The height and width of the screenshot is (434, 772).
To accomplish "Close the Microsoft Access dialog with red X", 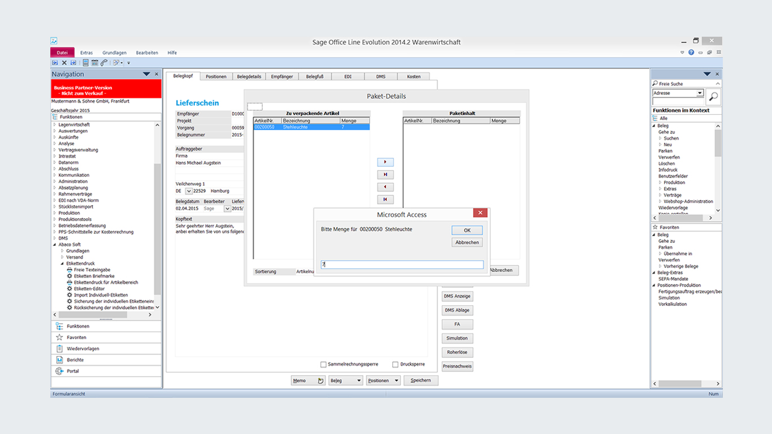I will 480,213.
